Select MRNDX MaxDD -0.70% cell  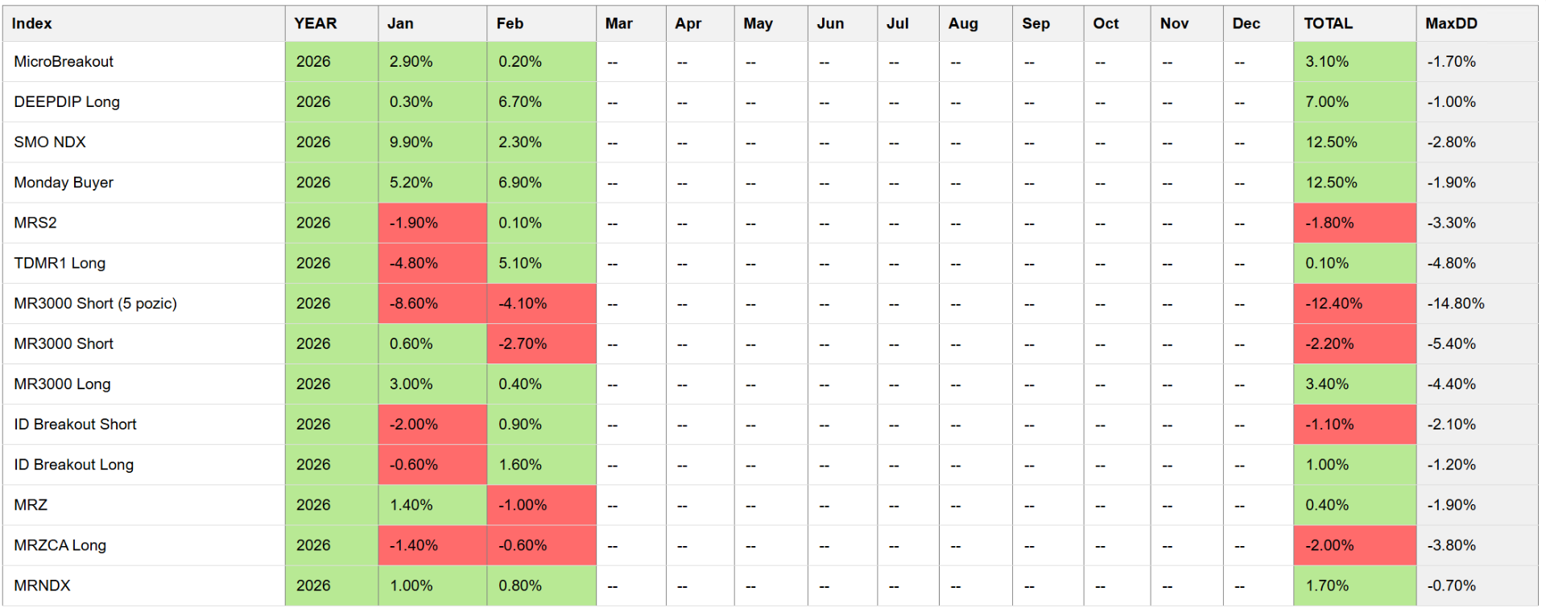[x=1452, y=585]
